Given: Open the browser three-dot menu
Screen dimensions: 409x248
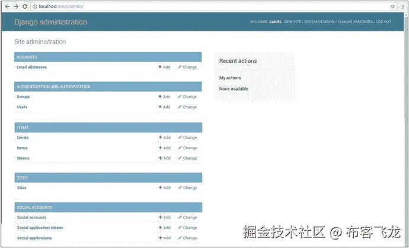Looking at the screenshot, I should 402,7.
